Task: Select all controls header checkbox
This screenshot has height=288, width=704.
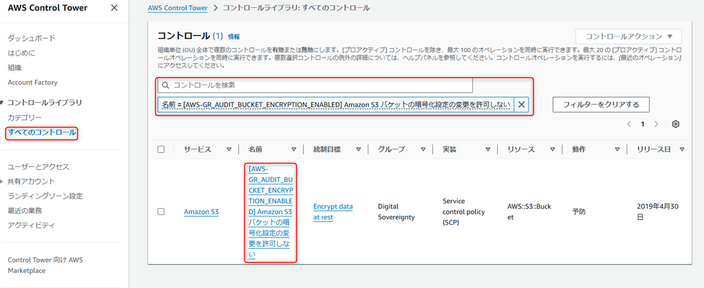Action: click(x=161, y=149)
